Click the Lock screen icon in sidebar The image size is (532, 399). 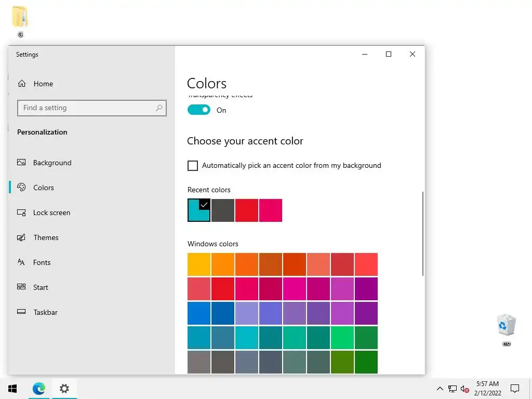coord(21,212)
